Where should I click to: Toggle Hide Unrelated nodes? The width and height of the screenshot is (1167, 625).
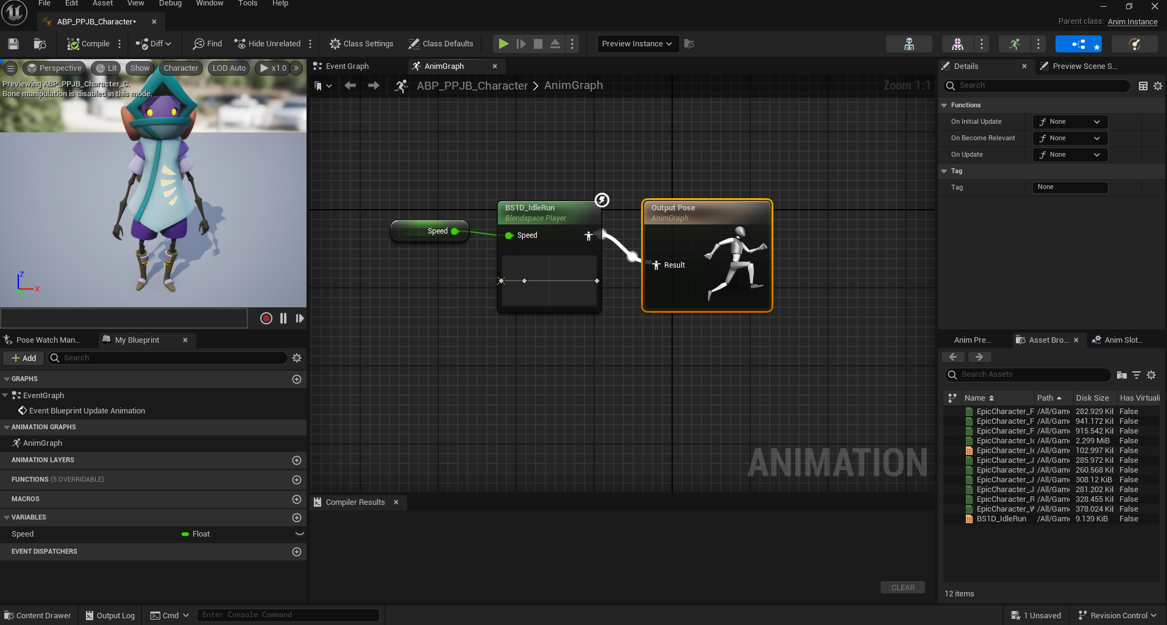(x=268, y=44)
